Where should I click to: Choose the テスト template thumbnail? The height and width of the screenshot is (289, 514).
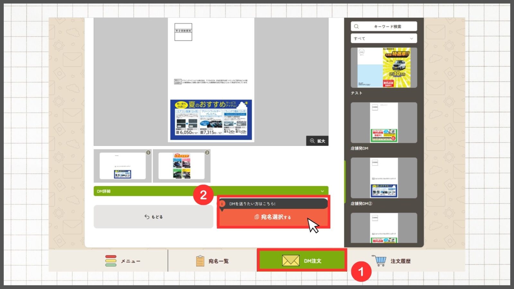pyautogui.click(x=384, y=68)
